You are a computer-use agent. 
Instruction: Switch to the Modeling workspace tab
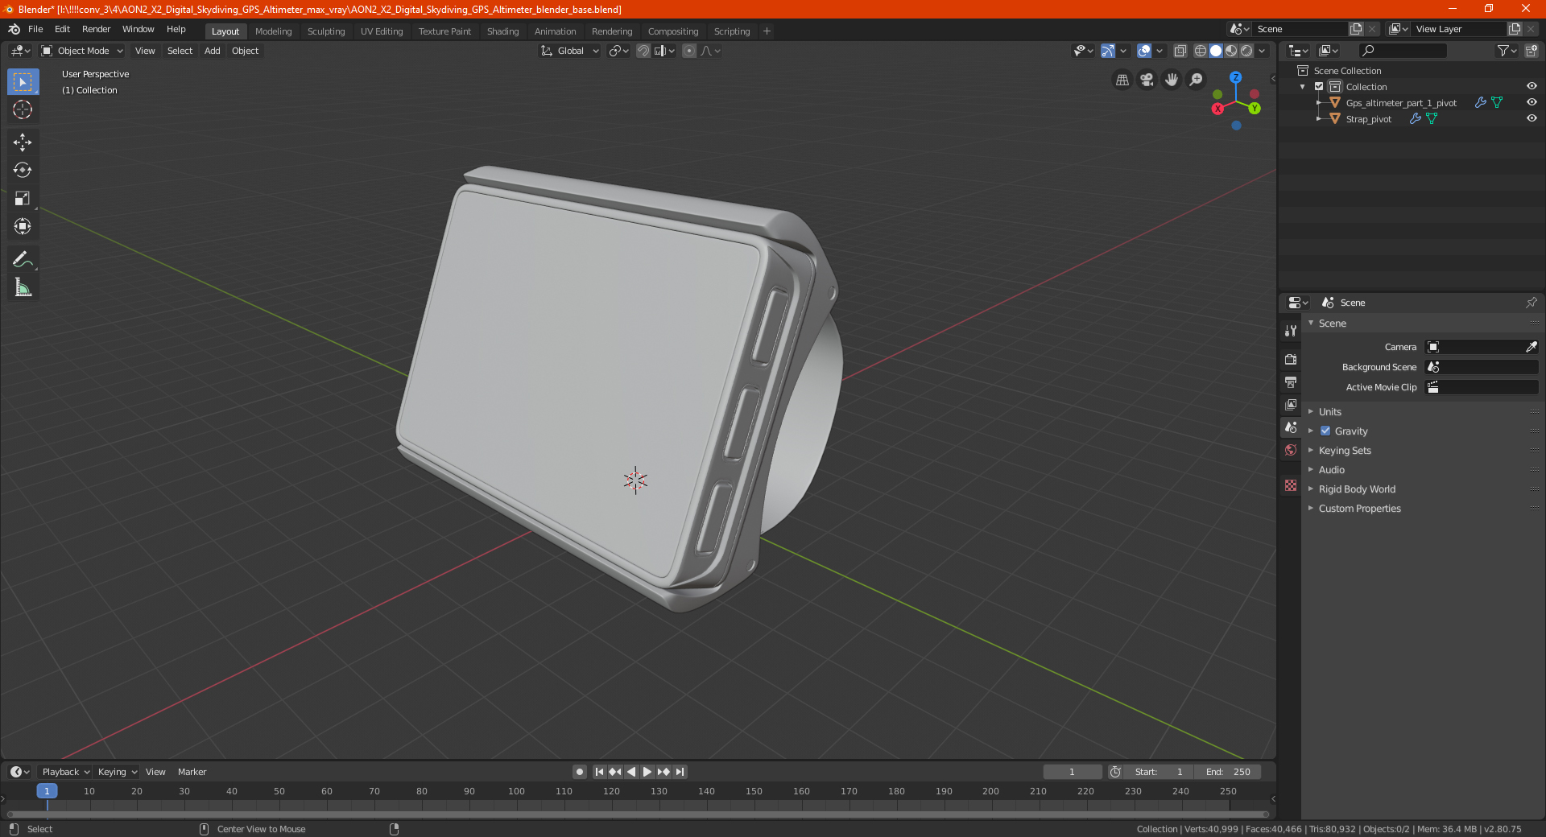point(273,31)
